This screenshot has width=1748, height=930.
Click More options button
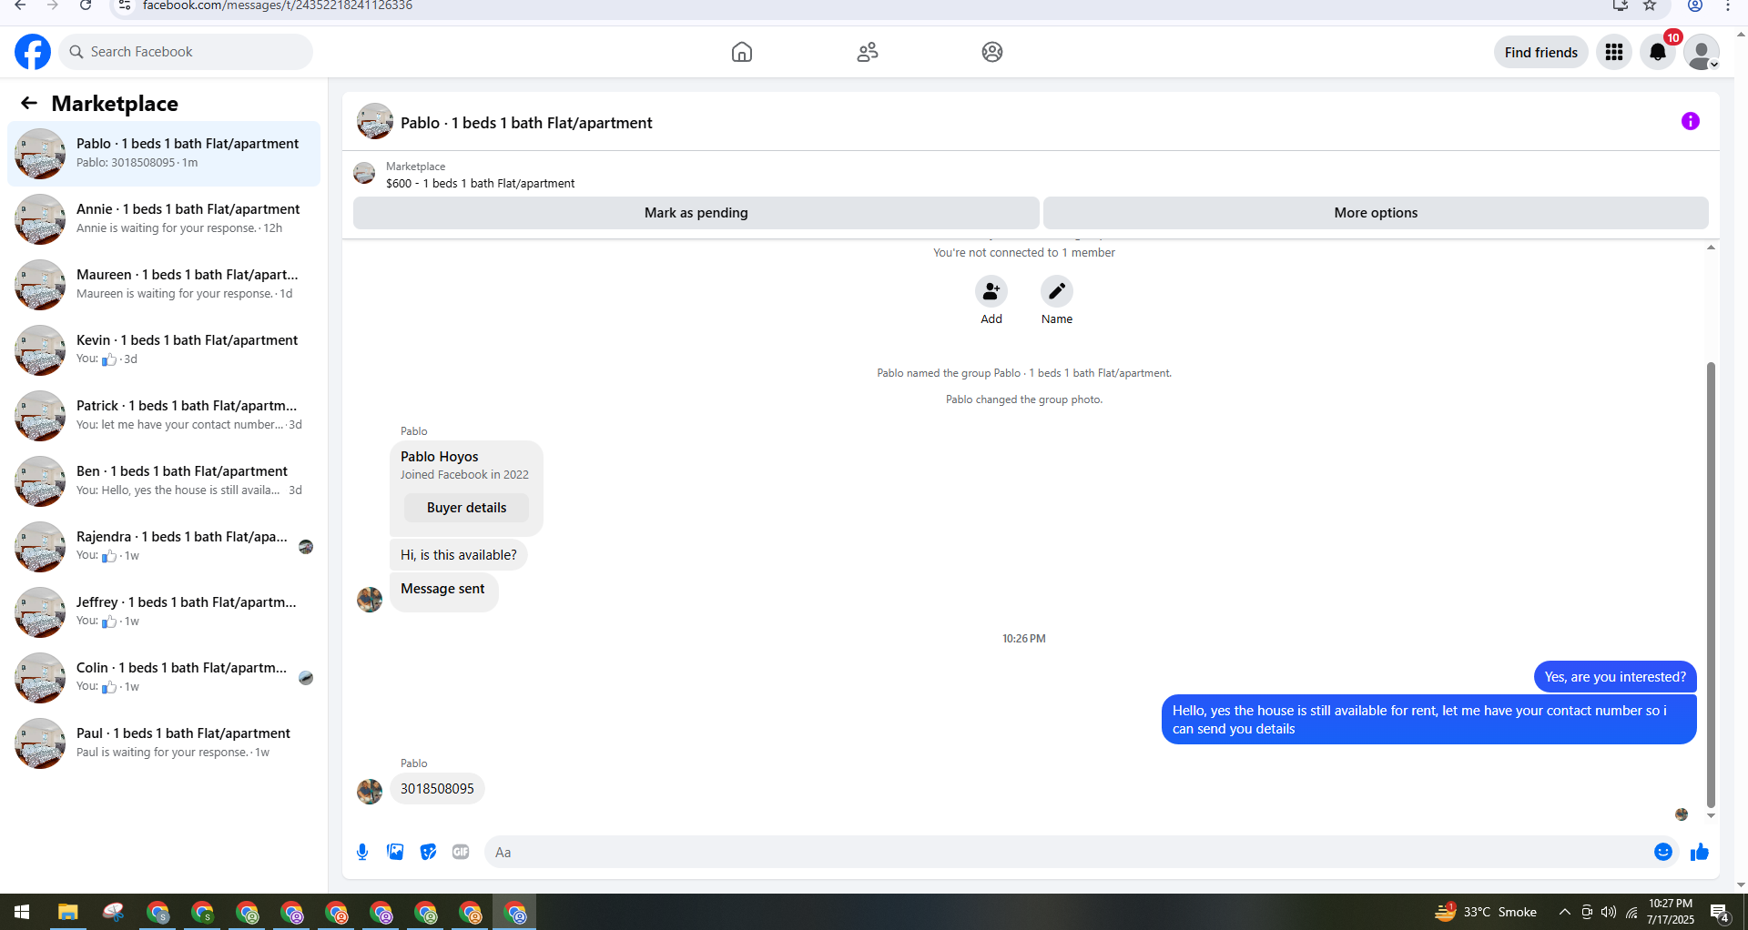(1376, 213)
